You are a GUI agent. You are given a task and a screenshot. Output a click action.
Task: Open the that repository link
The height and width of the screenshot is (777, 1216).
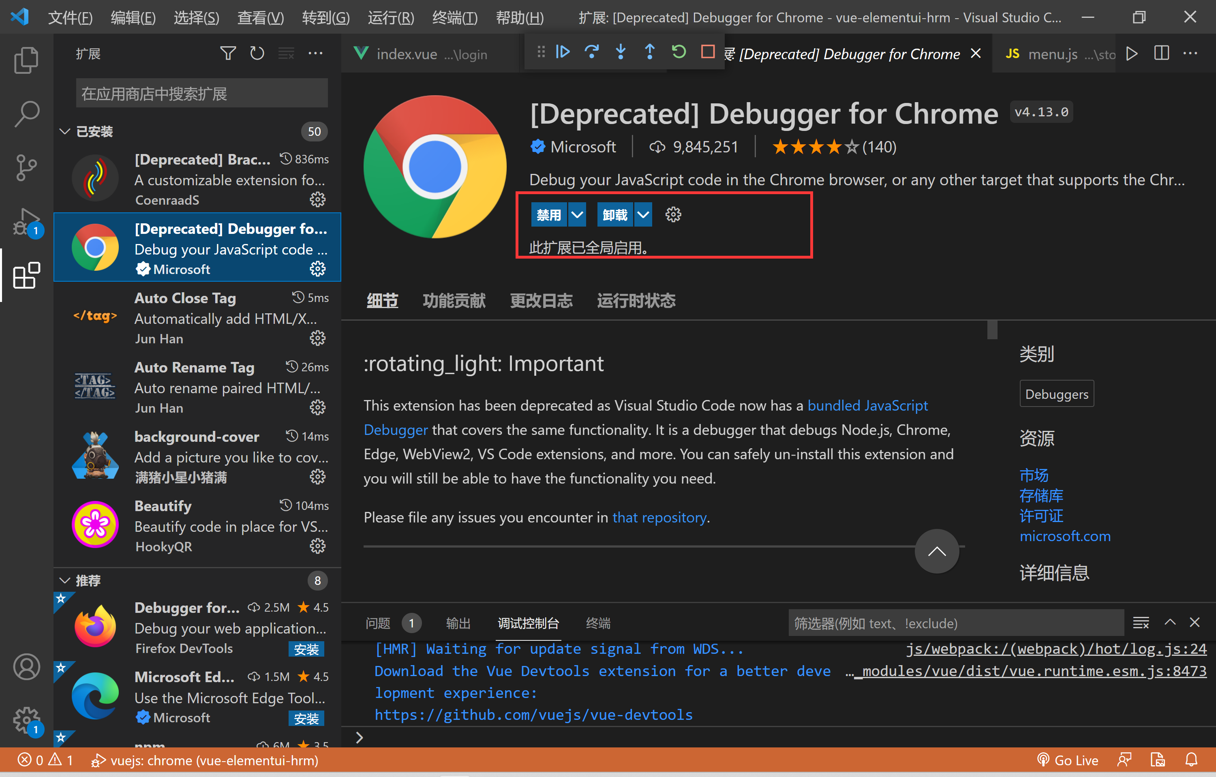(x=659, y=517)
